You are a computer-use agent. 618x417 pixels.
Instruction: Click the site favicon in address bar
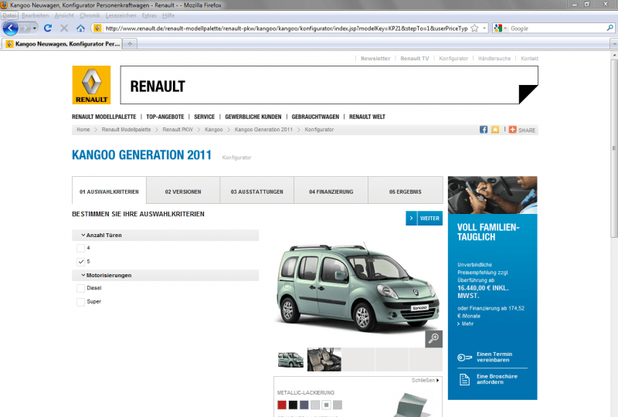[x=98, y=29]
